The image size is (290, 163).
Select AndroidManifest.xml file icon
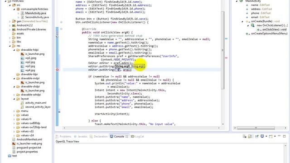(14, 139)
